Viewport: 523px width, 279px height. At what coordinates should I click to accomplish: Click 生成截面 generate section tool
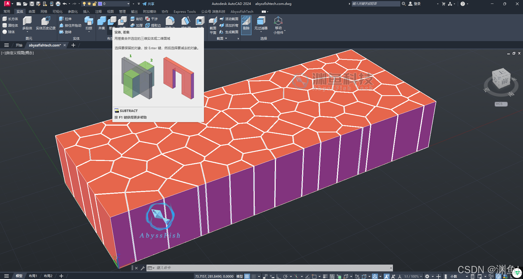tap(229, 32)
